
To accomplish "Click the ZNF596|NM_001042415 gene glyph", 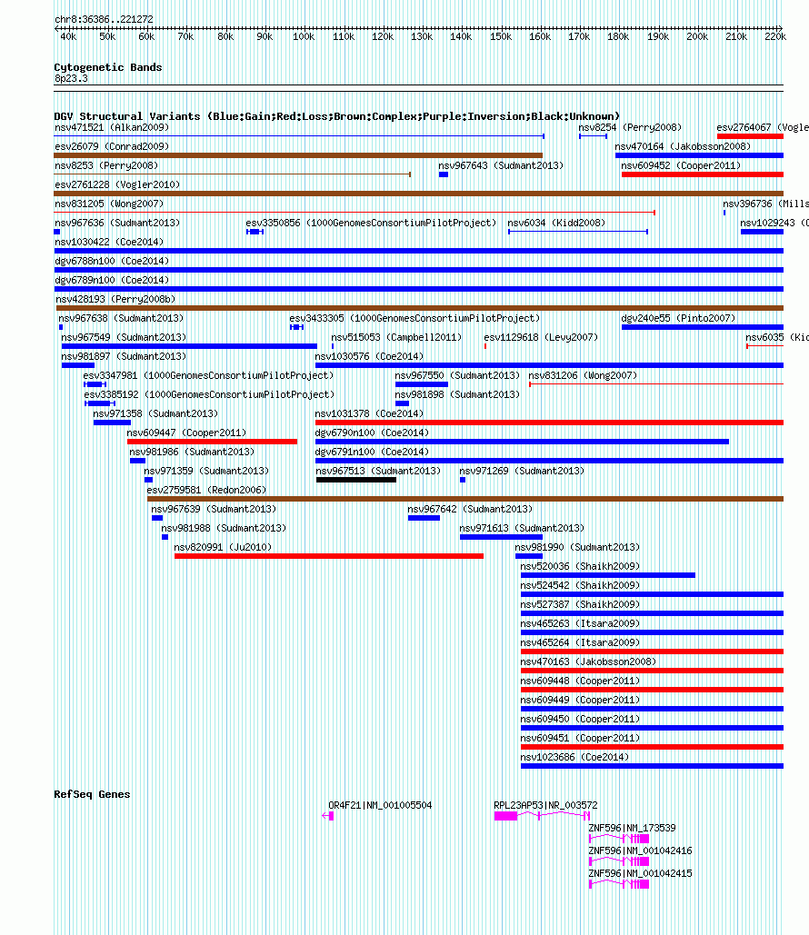I will point(619,884).
